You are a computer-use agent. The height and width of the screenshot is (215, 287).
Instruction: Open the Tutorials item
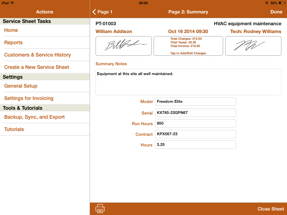pyautogui.click(x=14, y=129)
